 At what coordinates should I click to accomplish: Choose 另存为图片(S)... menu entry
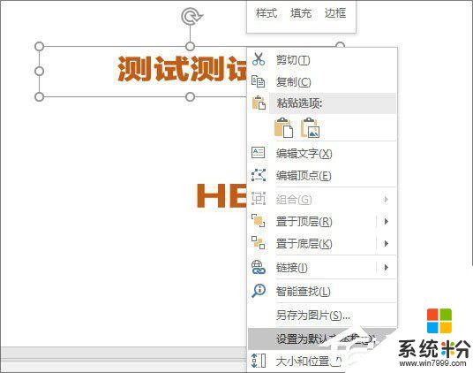tap(321, 316)
